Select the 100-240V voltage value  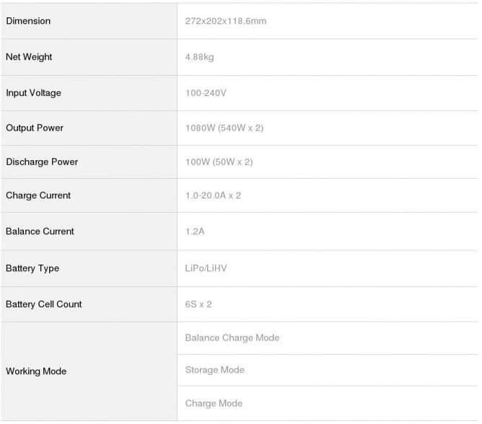coord(206,93)
